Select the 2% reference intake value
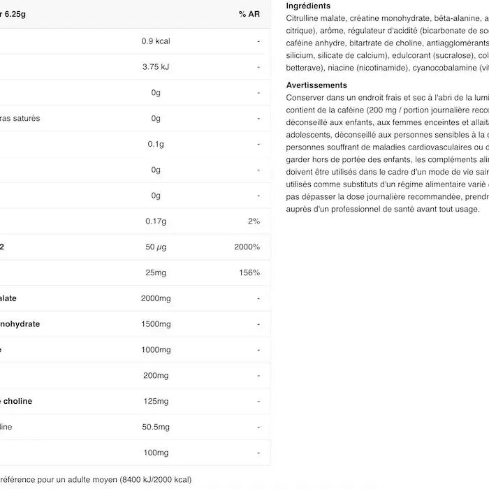489x489 pixels. pos(254,221)
